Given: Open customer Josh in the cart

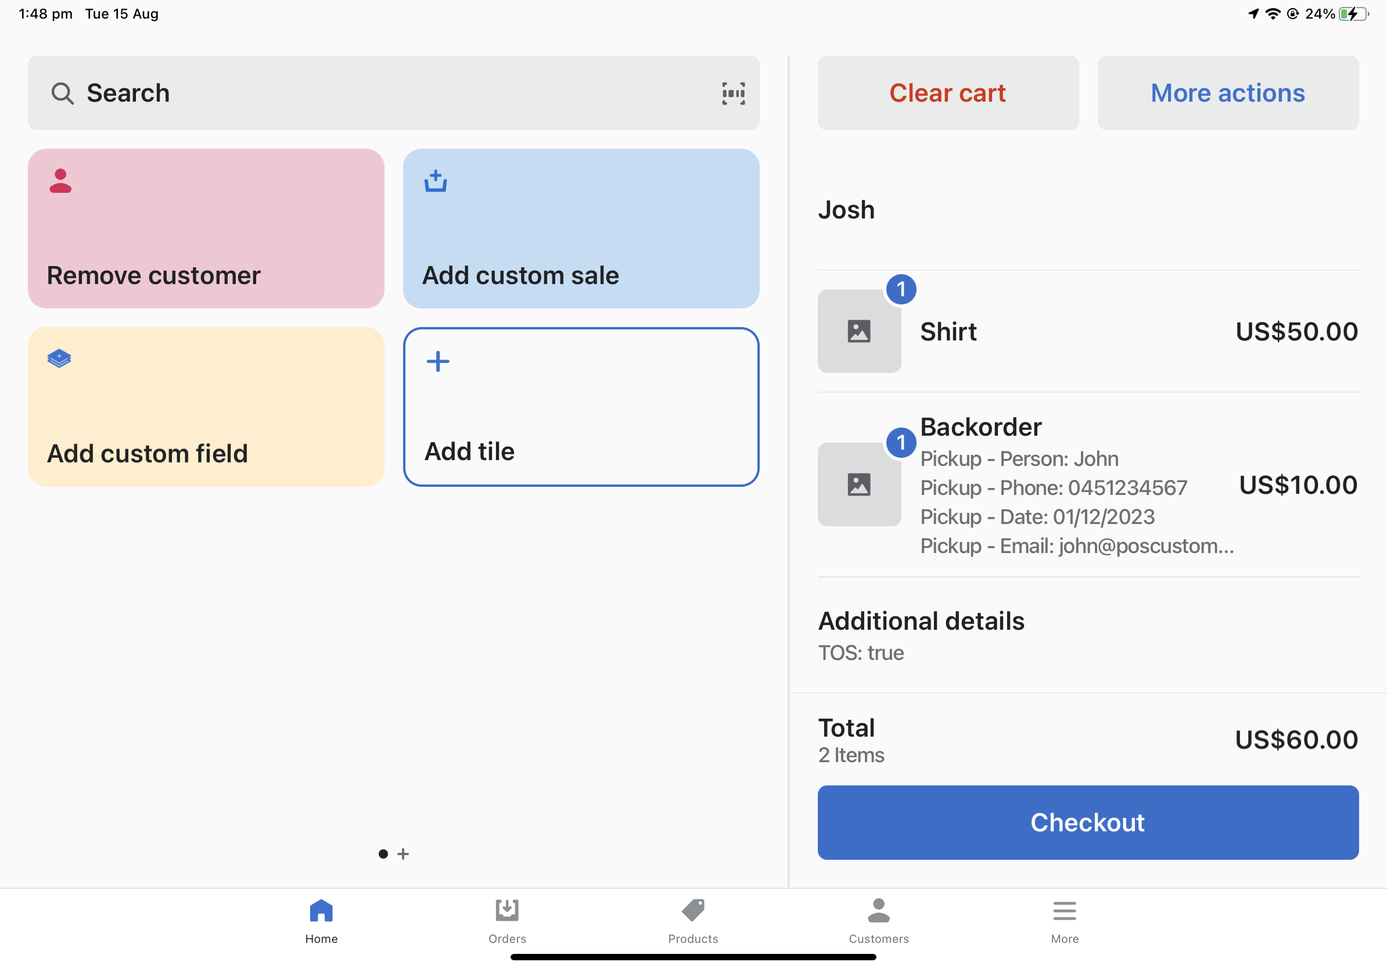Looking at the screenshot, I should click(846, 210).
